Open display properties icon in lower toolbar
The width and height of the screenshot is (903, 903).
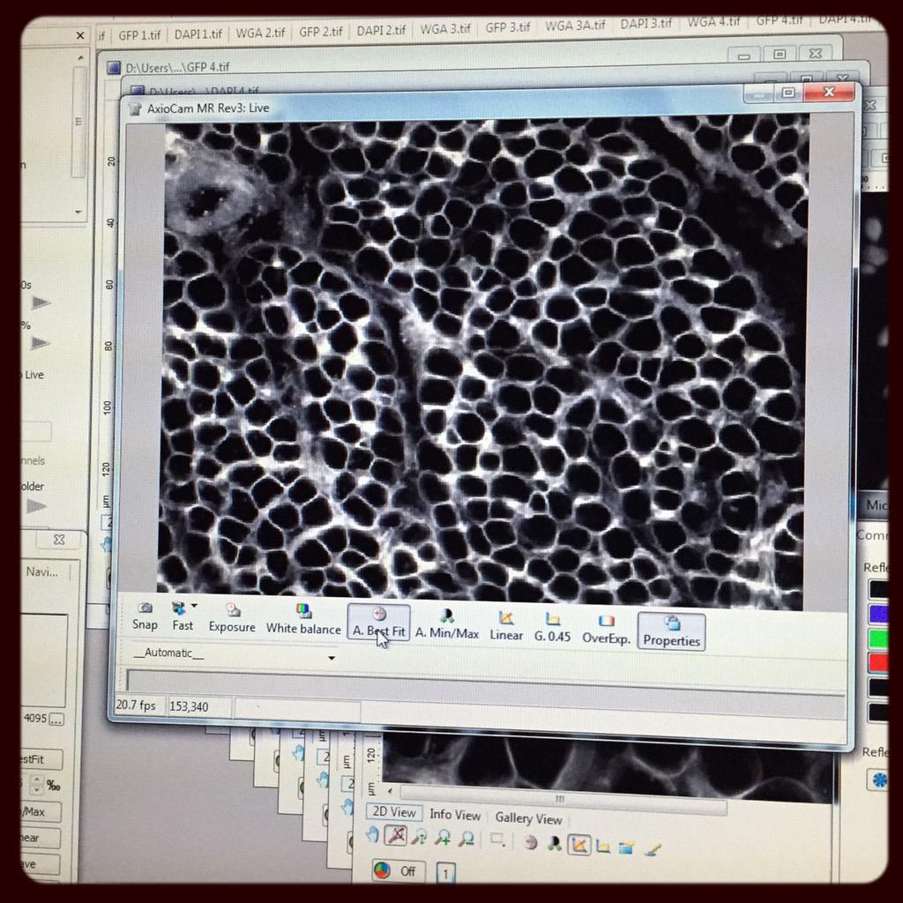[627, 847]
